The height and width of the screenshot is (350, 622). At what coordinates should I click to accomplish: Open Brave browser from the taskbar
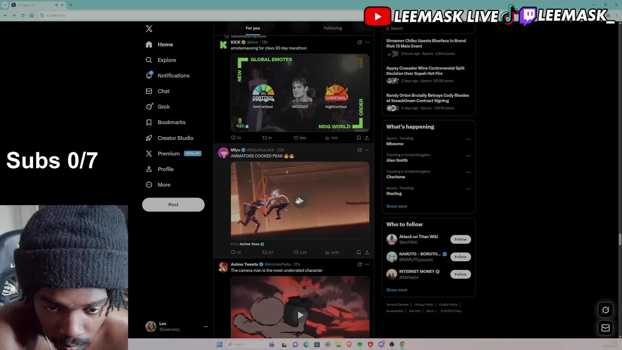pos(349,345)
